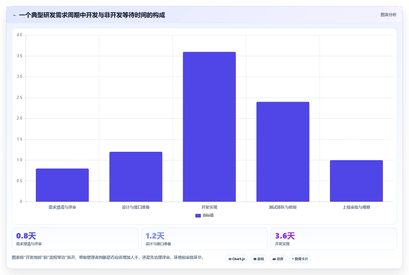Click the y-axis value 1.0
The width and height of the screenshot is (409, 275).
(x=19, y=160)
